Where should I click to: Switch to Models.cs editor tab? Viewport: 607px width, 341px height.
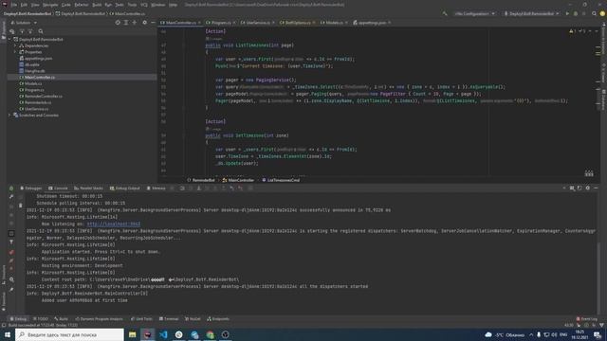[x=334, y=23]
